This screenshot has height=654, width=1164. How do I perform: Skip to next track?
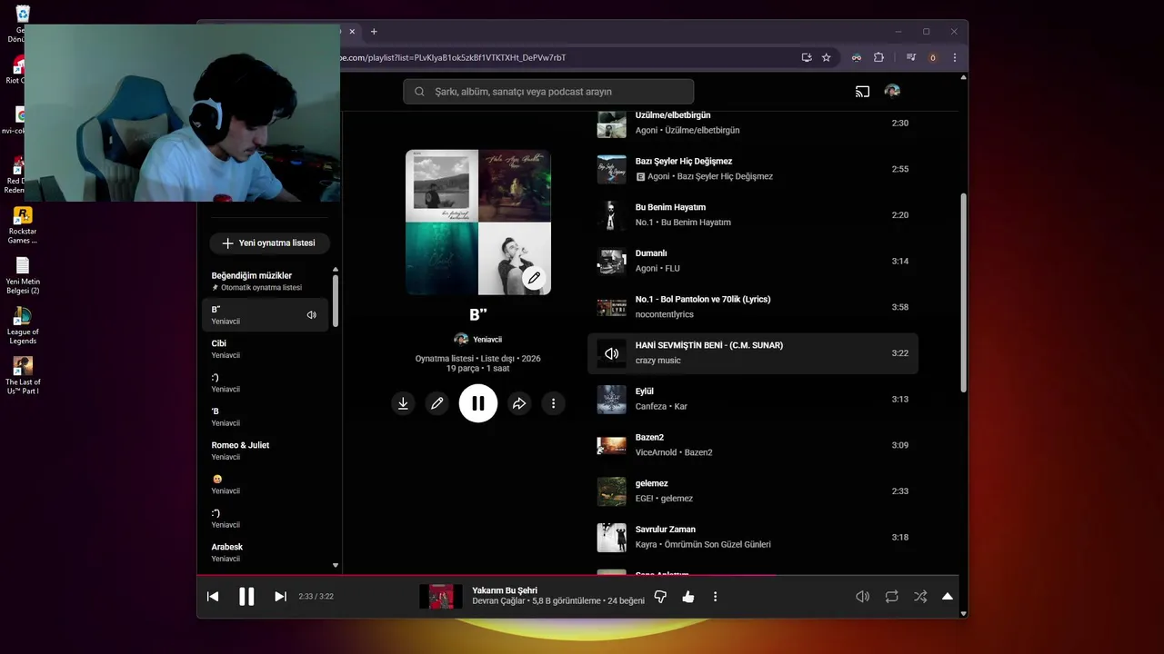point(280,597)
